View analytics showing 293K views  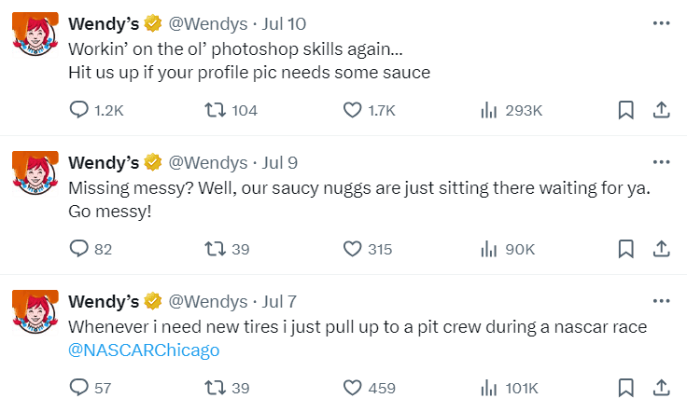[488, 110]
